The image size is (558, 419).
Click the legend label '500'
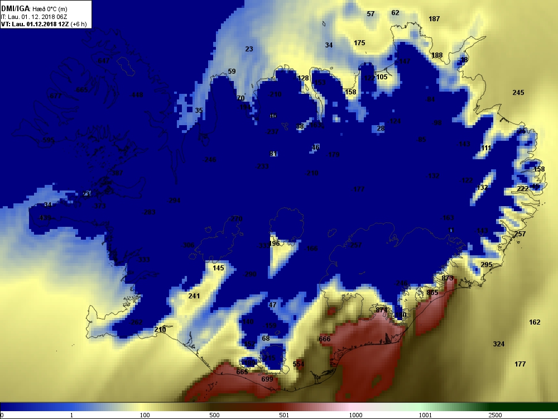pos(214,415)
